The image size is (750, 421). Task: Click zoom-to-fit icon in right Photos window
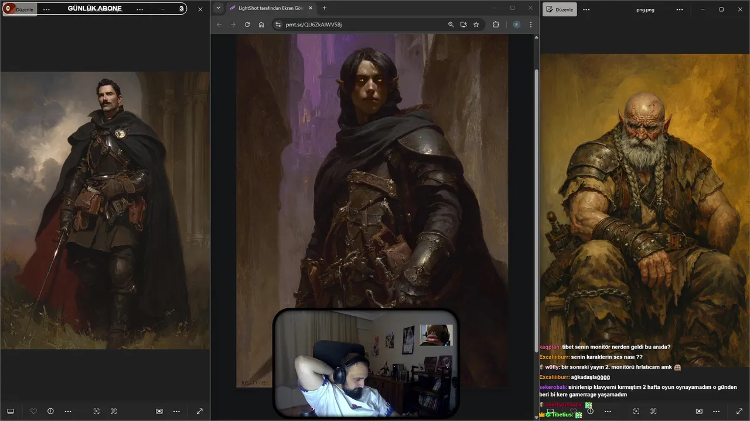[x=636, y=411]
